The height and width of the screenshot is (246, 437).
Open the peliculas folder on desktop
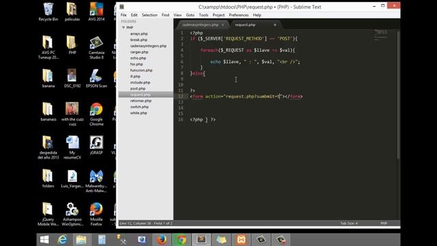click(x=72, y=12)
